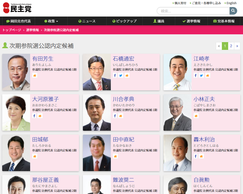Open 江崎孝's name link
The image size is (243, 194).
(x=201, y=59)
